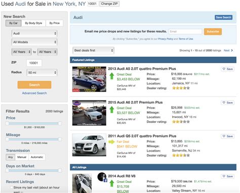
Task: Select Any transmission option
Action: click(x=11, y=157)
